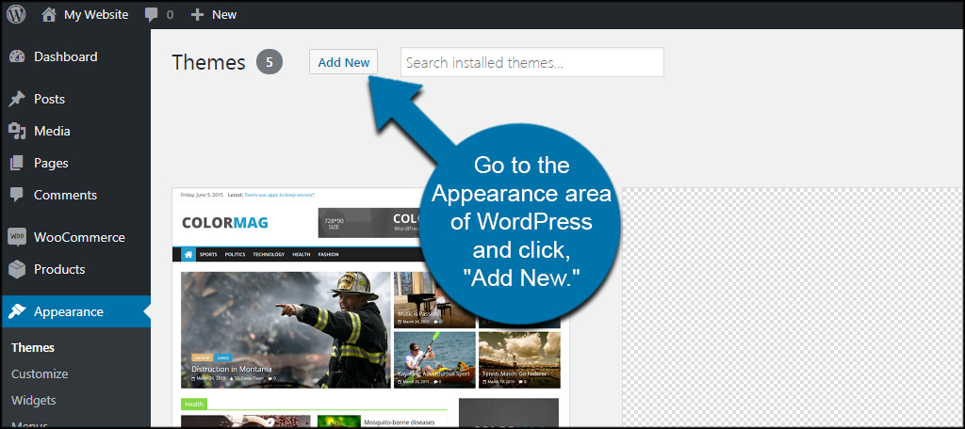
Task: Select Appearance in the sidebar
Action: 68,311
